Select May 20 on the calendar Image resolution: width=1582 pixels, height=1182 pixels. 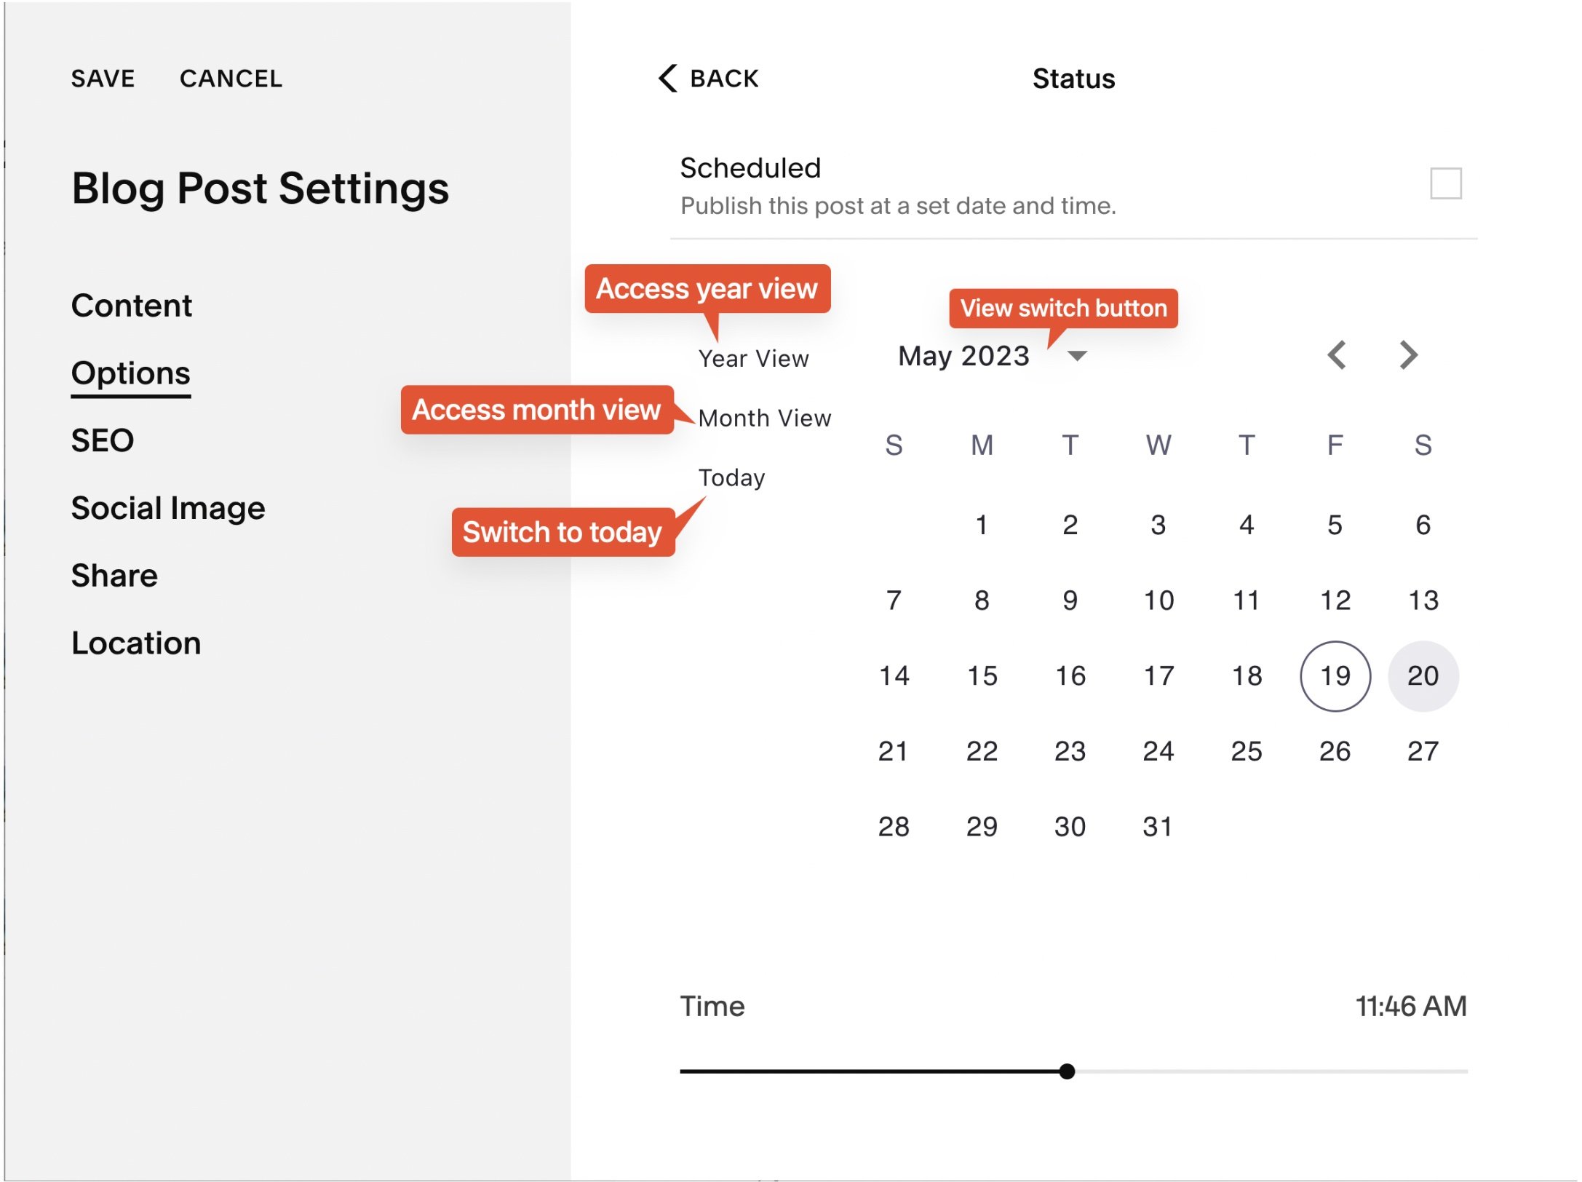pyautogui.click(x=1423, y=676)
